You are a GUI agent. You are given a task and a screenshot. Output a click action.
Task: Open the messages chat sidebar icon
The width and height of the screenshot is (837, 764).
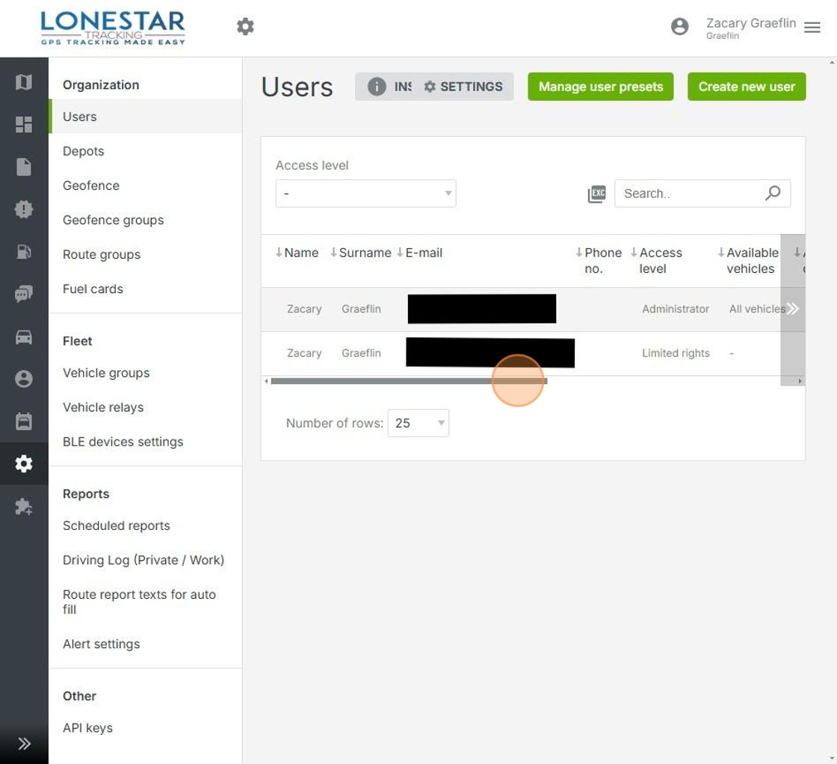(23, 294)
